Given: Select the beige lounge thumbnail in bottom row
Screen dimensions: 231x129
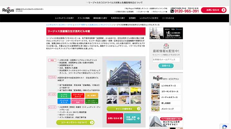Looking at the screenshot, I should pos(124,100).
